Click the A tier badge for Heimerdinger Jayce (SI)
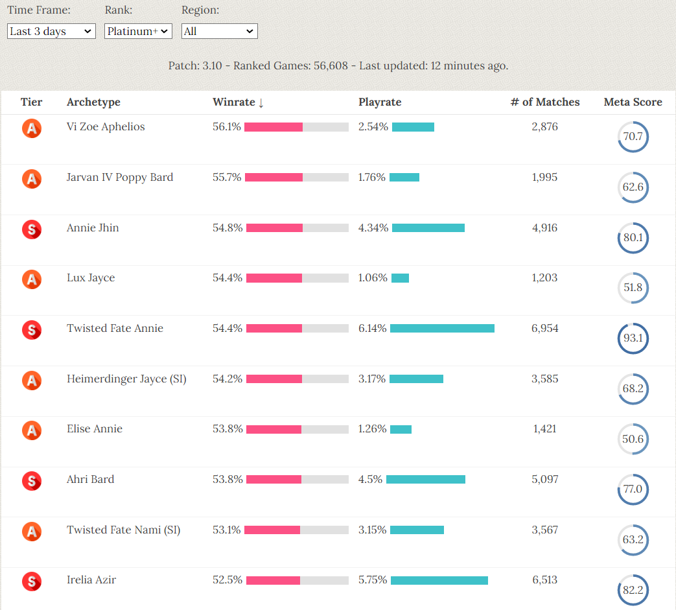This screenshot has width=676, height=610. pyautogui.click(x=32, y=381)
